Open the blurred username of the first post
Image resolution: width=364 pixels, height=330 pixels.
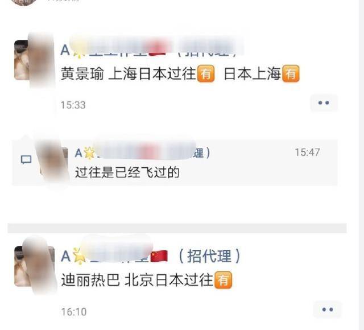[x=150, y=49]
